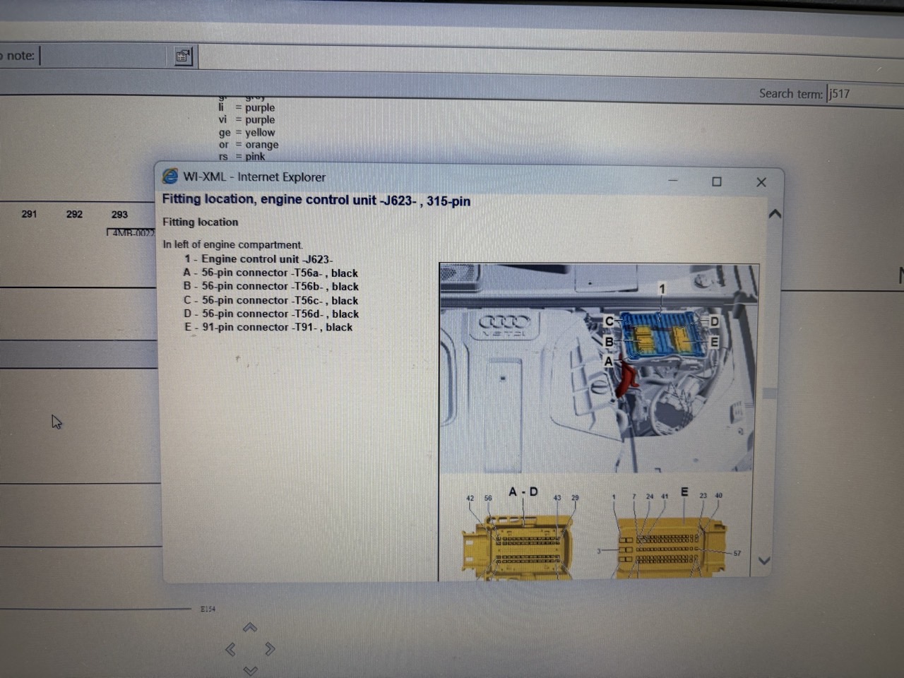Click the 'WI-XML - Internet Explorer' title text
Image resolution: width=904 pixels, height=678 pixels.
pyautogui.click(x=254, y=177)
